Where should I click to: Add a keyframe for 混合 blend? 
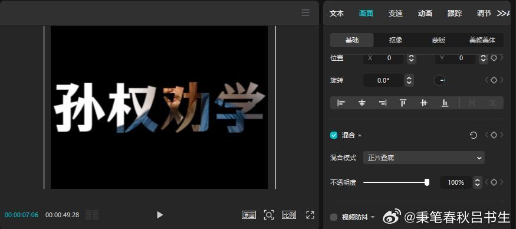coord(494,135)
